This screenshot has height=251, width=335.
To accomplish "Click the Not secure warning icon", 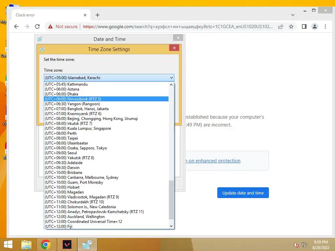I will [50, 26].
